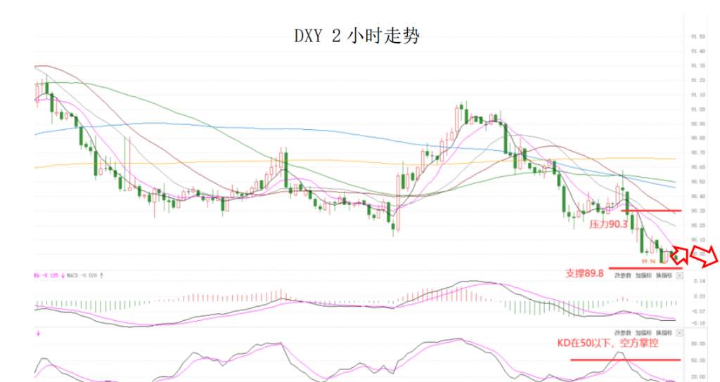Click the 支撑89.8 annotation text
The height and width of the screenshot is (382, 720).
(x=584, y=273)
